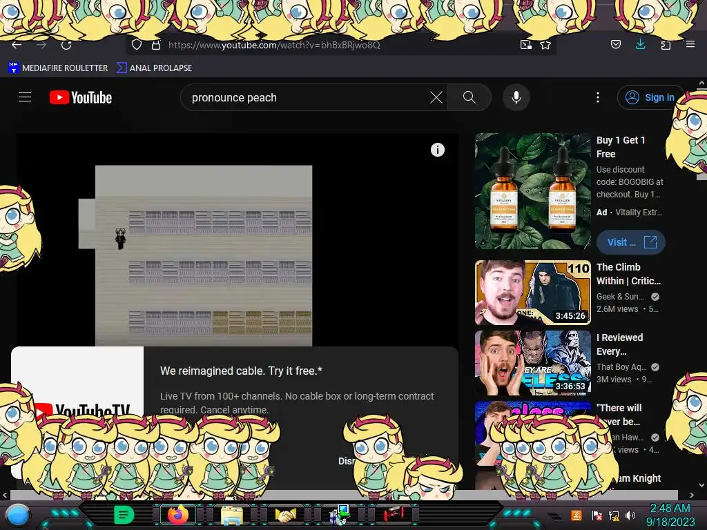Viewport: 707px width, 530px height.
Task: Sign in to YouTube
Action: (x=650, y=97)
